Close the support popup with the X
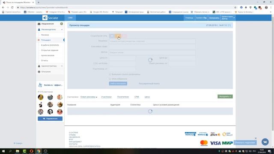The image size is (274, 154). [256, 138]
